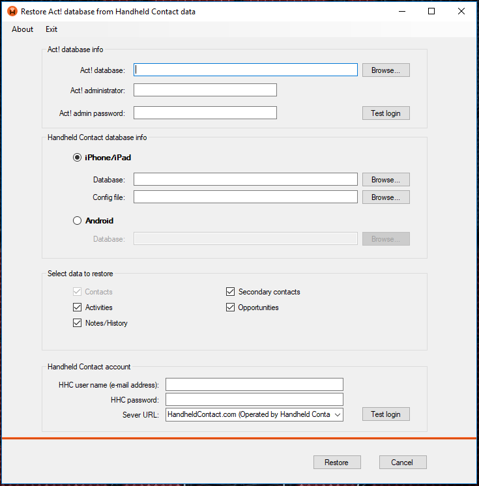
Task: Maximize the restore window
Action: point(431,12)
